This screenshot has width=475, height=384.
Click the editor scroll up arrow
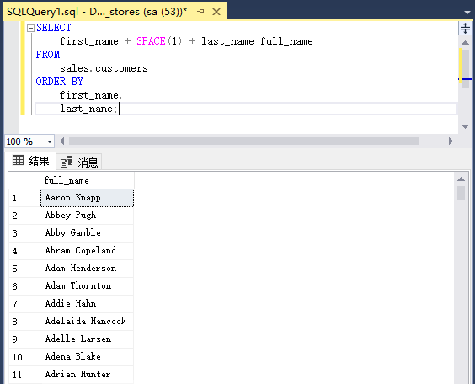point(465,43)
